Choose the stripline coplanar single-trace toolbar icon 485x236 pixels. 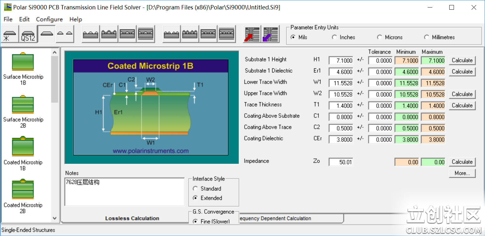(x=146, y=34)
